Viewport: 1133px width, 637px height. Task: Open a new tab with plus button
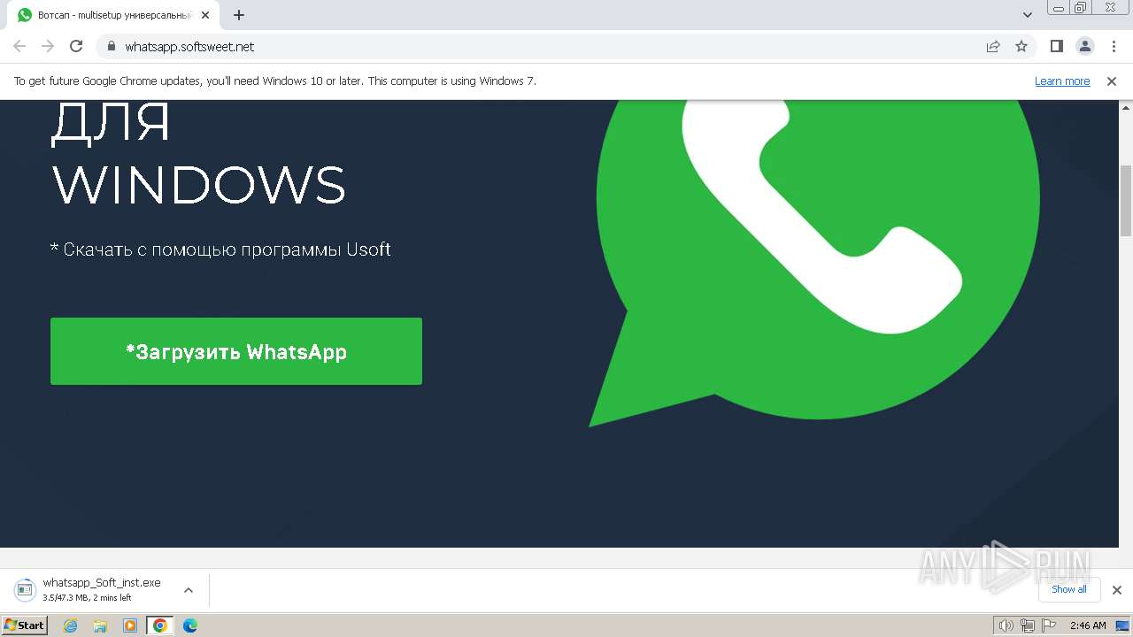click(x=239, y=15)
